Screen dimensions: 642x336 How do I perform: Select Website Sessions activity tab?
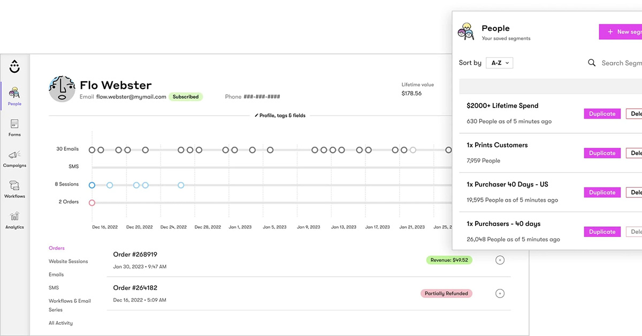tap(68, 261)
